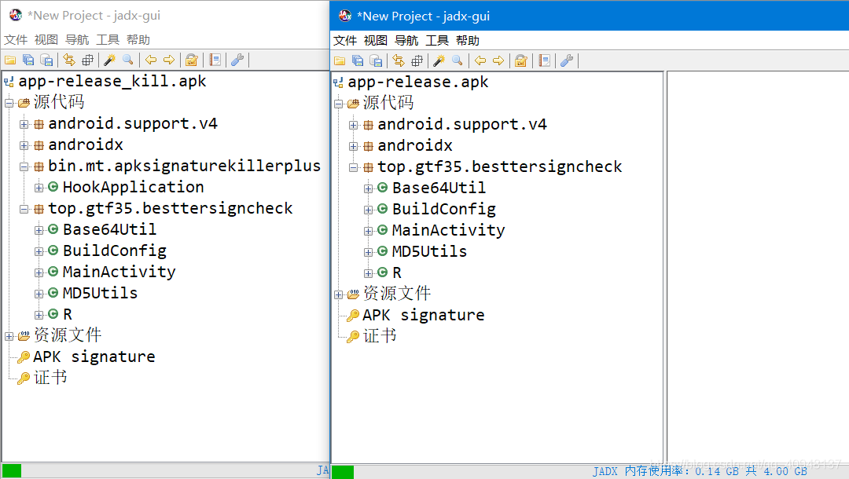The width and height of the screenshot is (849, 479).
Task: Collapse bin.mt.apksignaturekillerplus package
Action: [x=24, y=166]
